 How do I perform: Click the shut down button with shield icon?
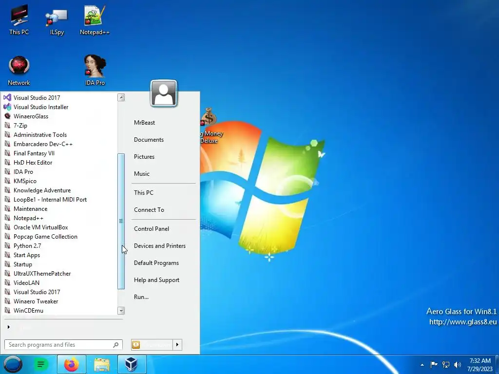coord(152,345)
